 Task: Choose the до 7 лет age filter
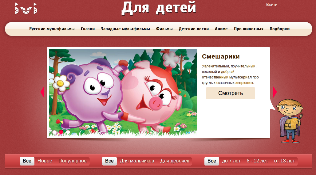click(231, 161)
